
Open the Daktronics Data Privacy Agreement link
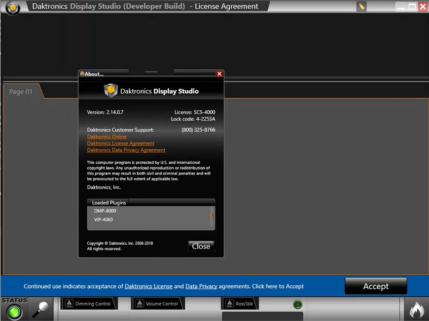point(126,150)
